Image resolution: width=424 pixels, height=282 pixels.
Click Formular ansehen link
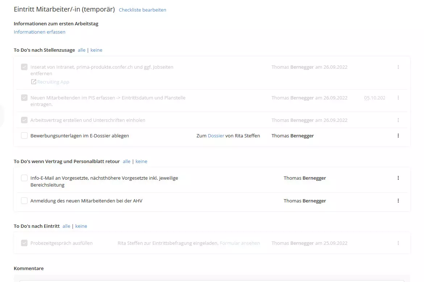tap(240, 243)
